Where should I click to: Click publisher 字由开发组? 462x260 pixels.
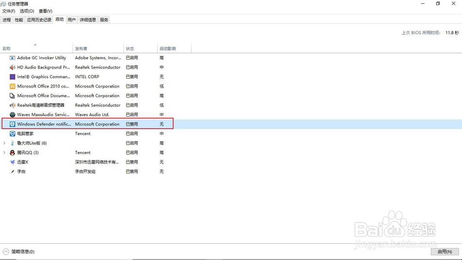point(85,172)
